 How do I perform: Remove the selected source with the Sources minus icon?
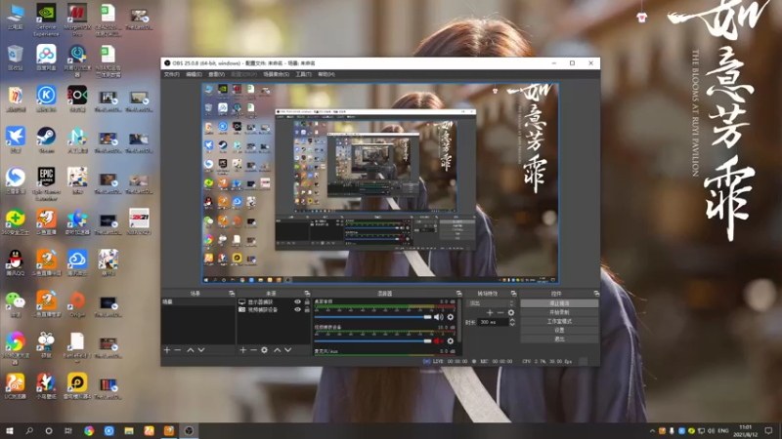[253, 350]
